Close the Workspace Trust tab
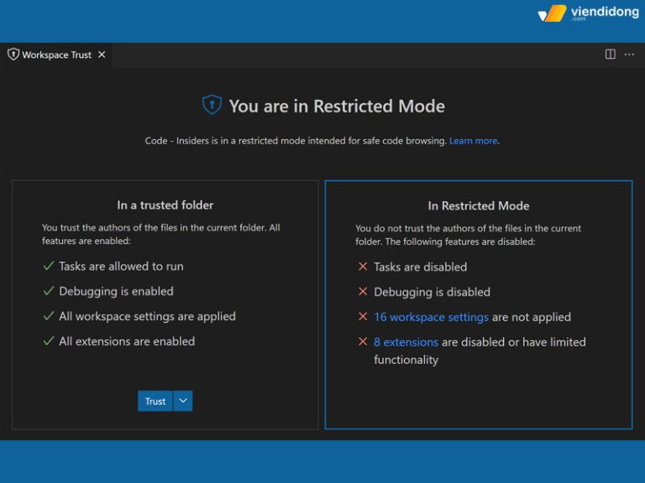Viewport: 645px width, 483px height. pos(102,55)
